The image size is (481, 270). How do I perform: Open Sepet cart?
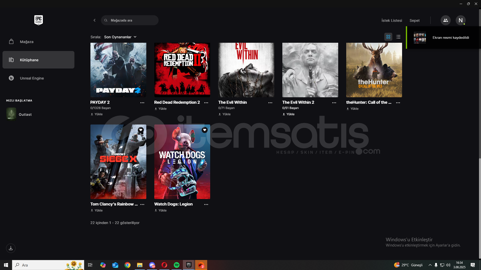tap(414, 20)
